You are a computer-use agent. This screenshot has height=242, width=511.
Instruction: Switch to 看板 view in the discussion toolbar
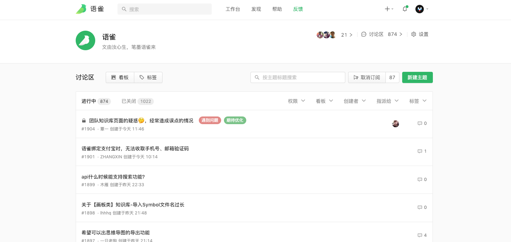[120, 77]
